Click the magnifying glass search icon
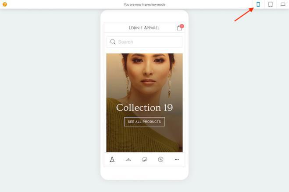This screenshot has height=192, width=289. [113, 42]
